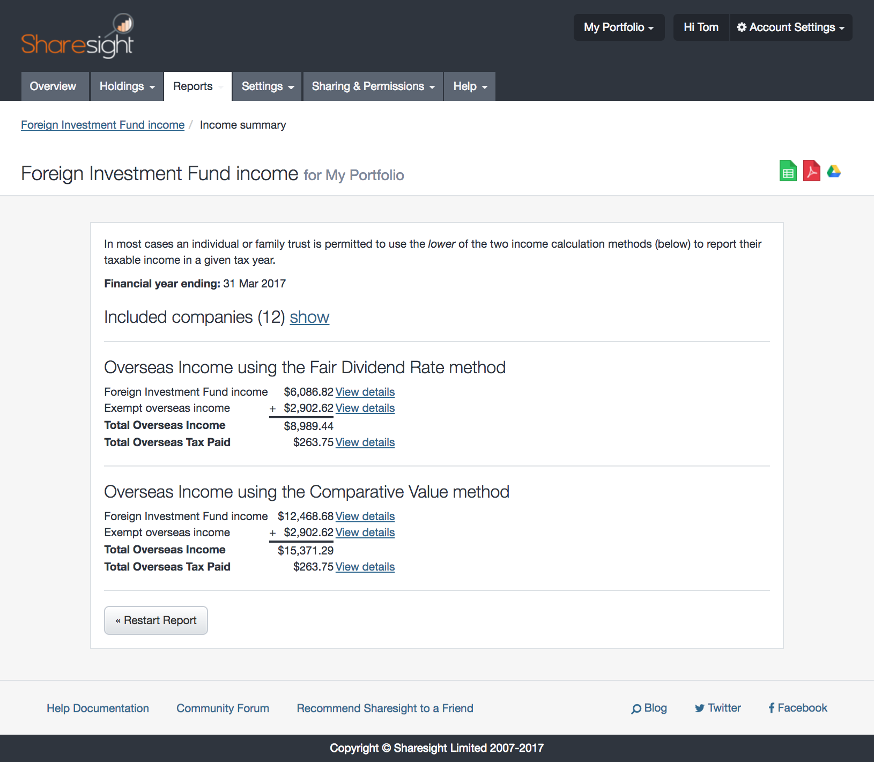Click the Sharesight logo
Viewport: 874px width, 762px height.
77,34
